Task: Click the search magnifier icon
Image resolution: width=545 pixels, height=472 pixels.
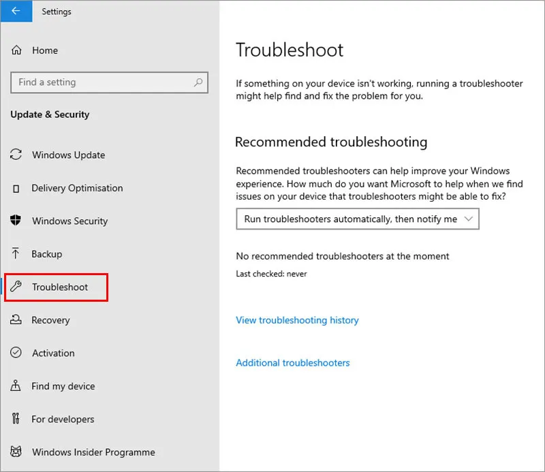Action: click(198, 82)
